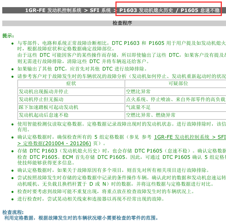Viewport: 226px width, 224px height.
Task: Select the 踩下加速踏板可起动发动机 table cell
Action: [71, 107]
